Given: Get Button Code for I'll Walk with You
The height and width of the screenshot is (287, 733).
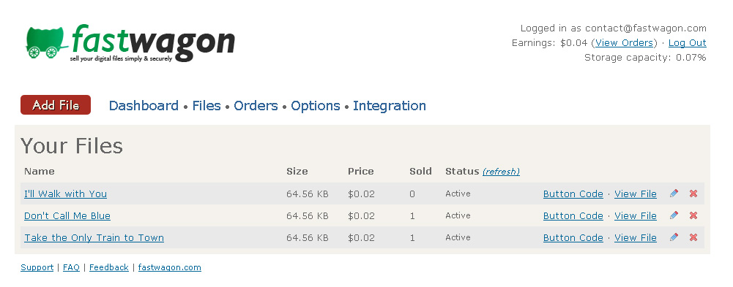Looking at the screenshot, I should click(x=573, y=194).
